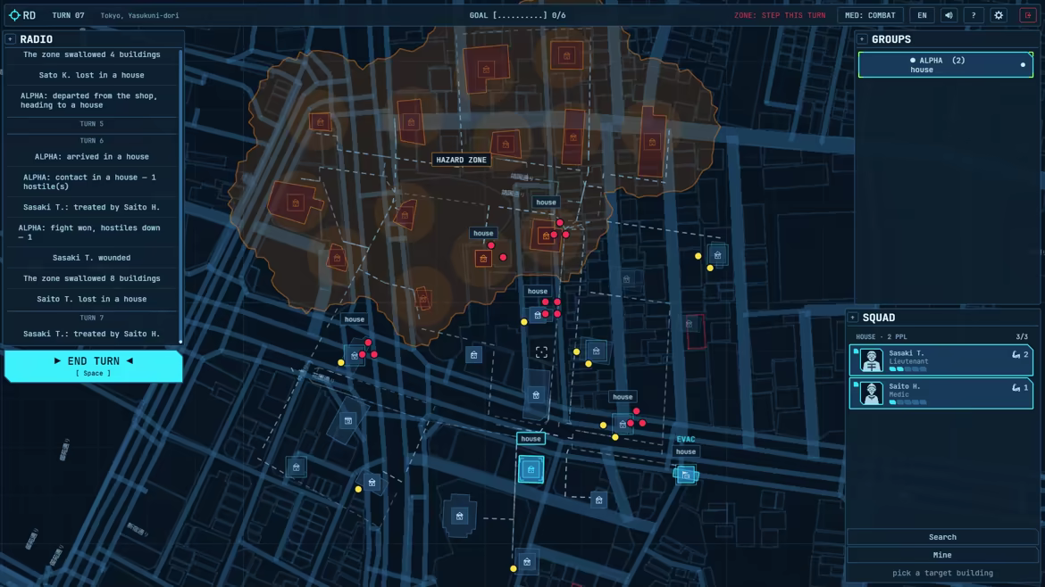Click Saito H. medic portrait avatar
Image resolution: width=1045 pixels, height=587 pixels.
pyautogui.click(x=871, y=393)
